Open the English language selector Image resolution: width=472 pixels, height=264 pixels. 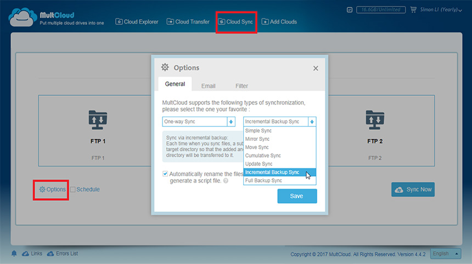[446, 254]
